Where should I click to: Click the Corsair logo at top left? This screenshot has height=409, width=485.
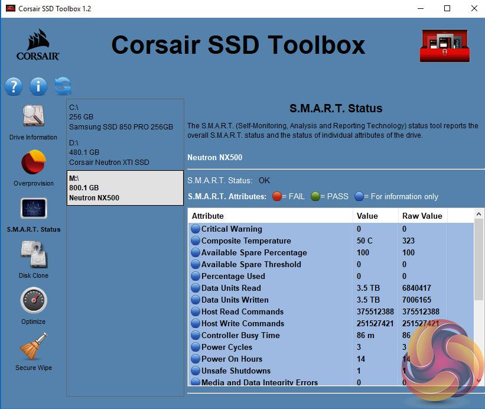pos(37,46)
